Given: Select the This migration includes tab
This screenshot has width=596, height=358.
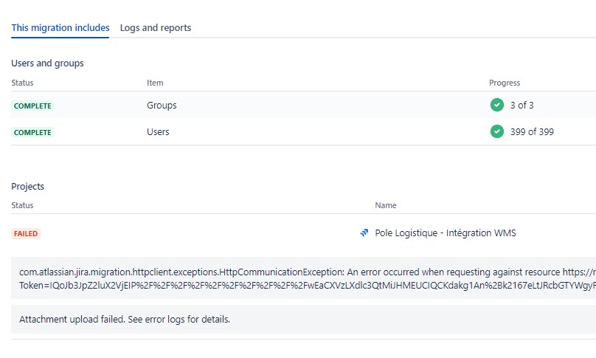Looking at the screenshot, I should click(60, 28).
